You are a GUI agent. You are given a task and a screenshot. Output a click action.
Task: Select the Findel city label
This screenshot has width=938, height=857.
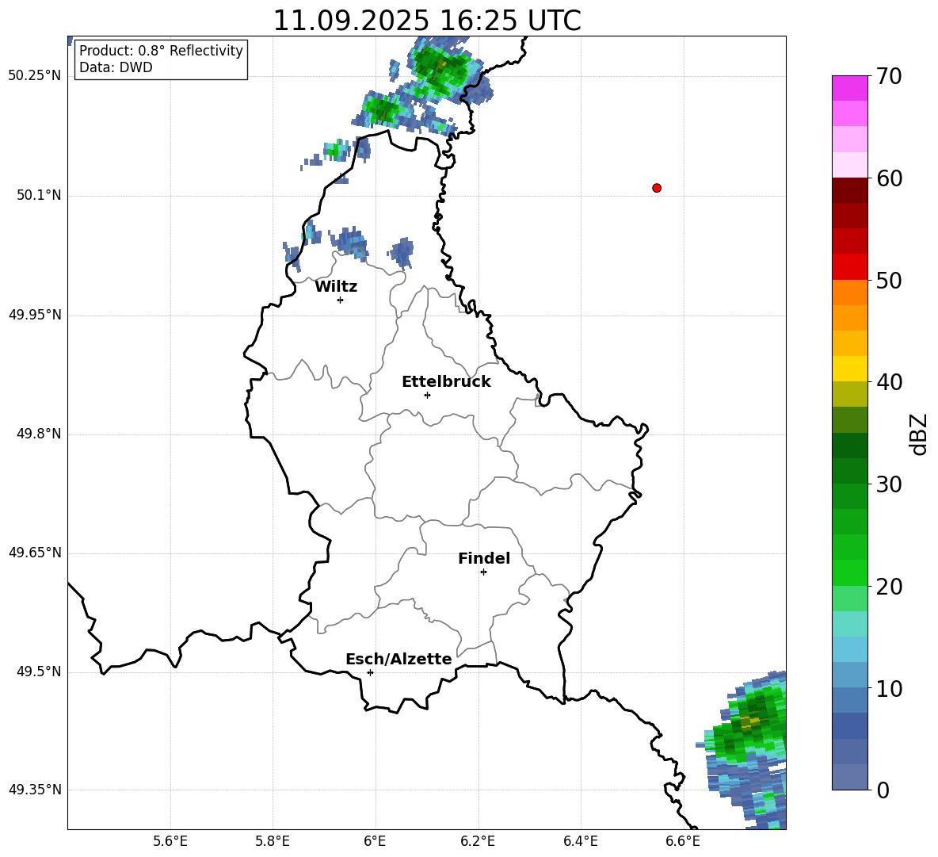484,558
